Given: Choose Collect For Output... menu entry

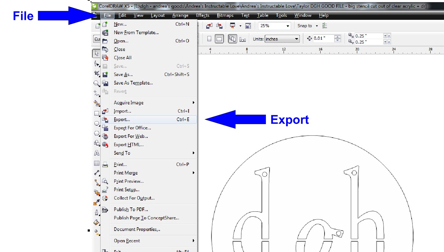Looking at the screenshot, I should 149,198.
